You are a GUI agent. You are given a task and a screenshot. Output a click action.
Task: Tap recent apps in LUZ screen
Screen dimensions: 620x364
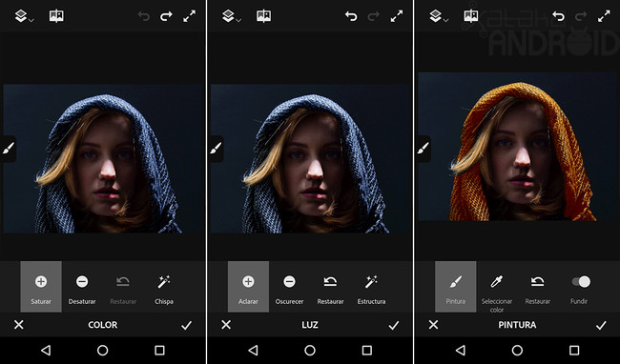(x=367, y=350)
